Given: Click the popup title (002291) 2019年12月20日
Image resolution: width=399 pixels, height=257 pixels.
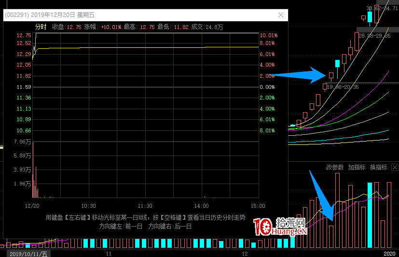Looking at the screenshot, I should click(50, 15).
